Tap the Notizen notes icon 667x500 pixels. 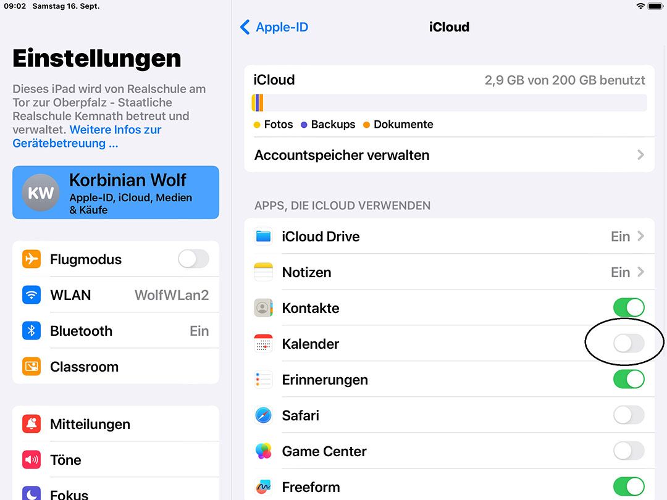pos(263,272)
